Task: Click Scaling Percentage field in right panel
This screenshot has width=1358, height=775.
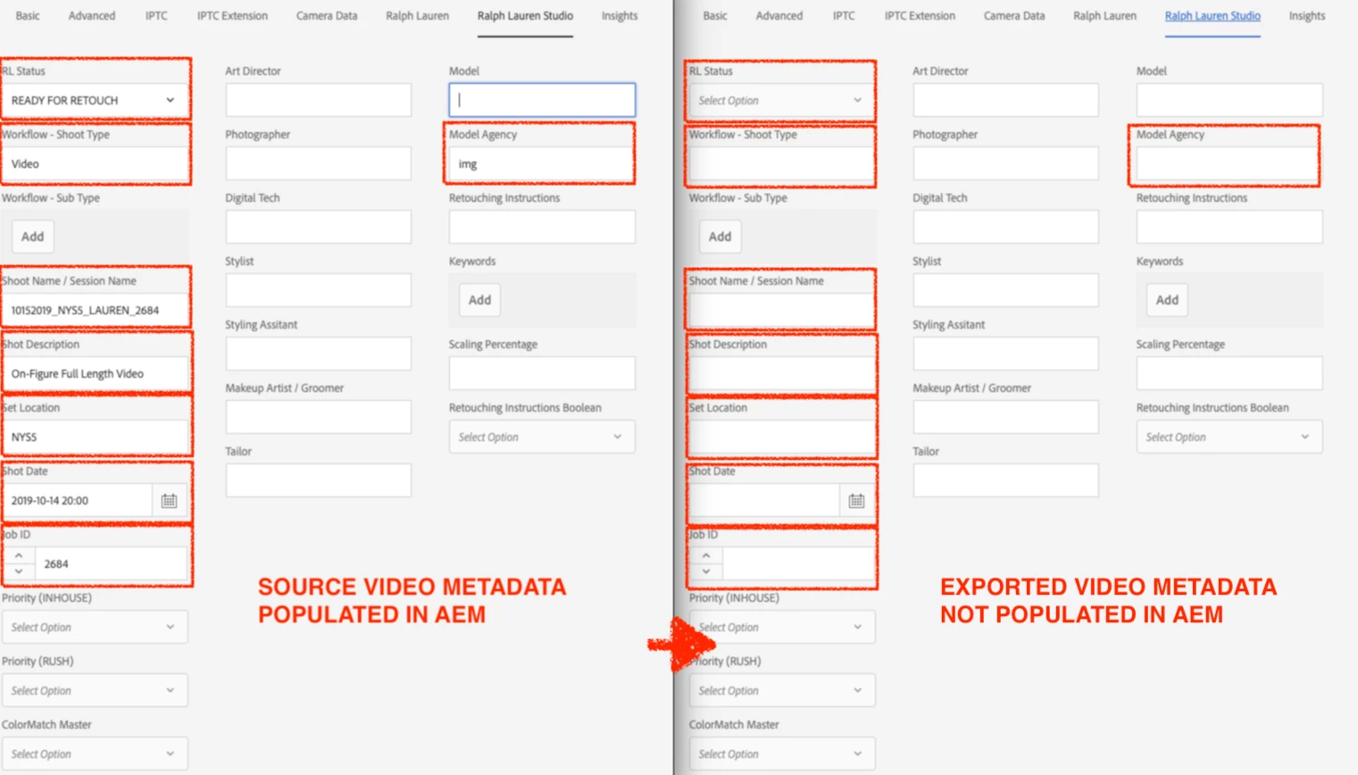Action: (x=1229, y=373)
